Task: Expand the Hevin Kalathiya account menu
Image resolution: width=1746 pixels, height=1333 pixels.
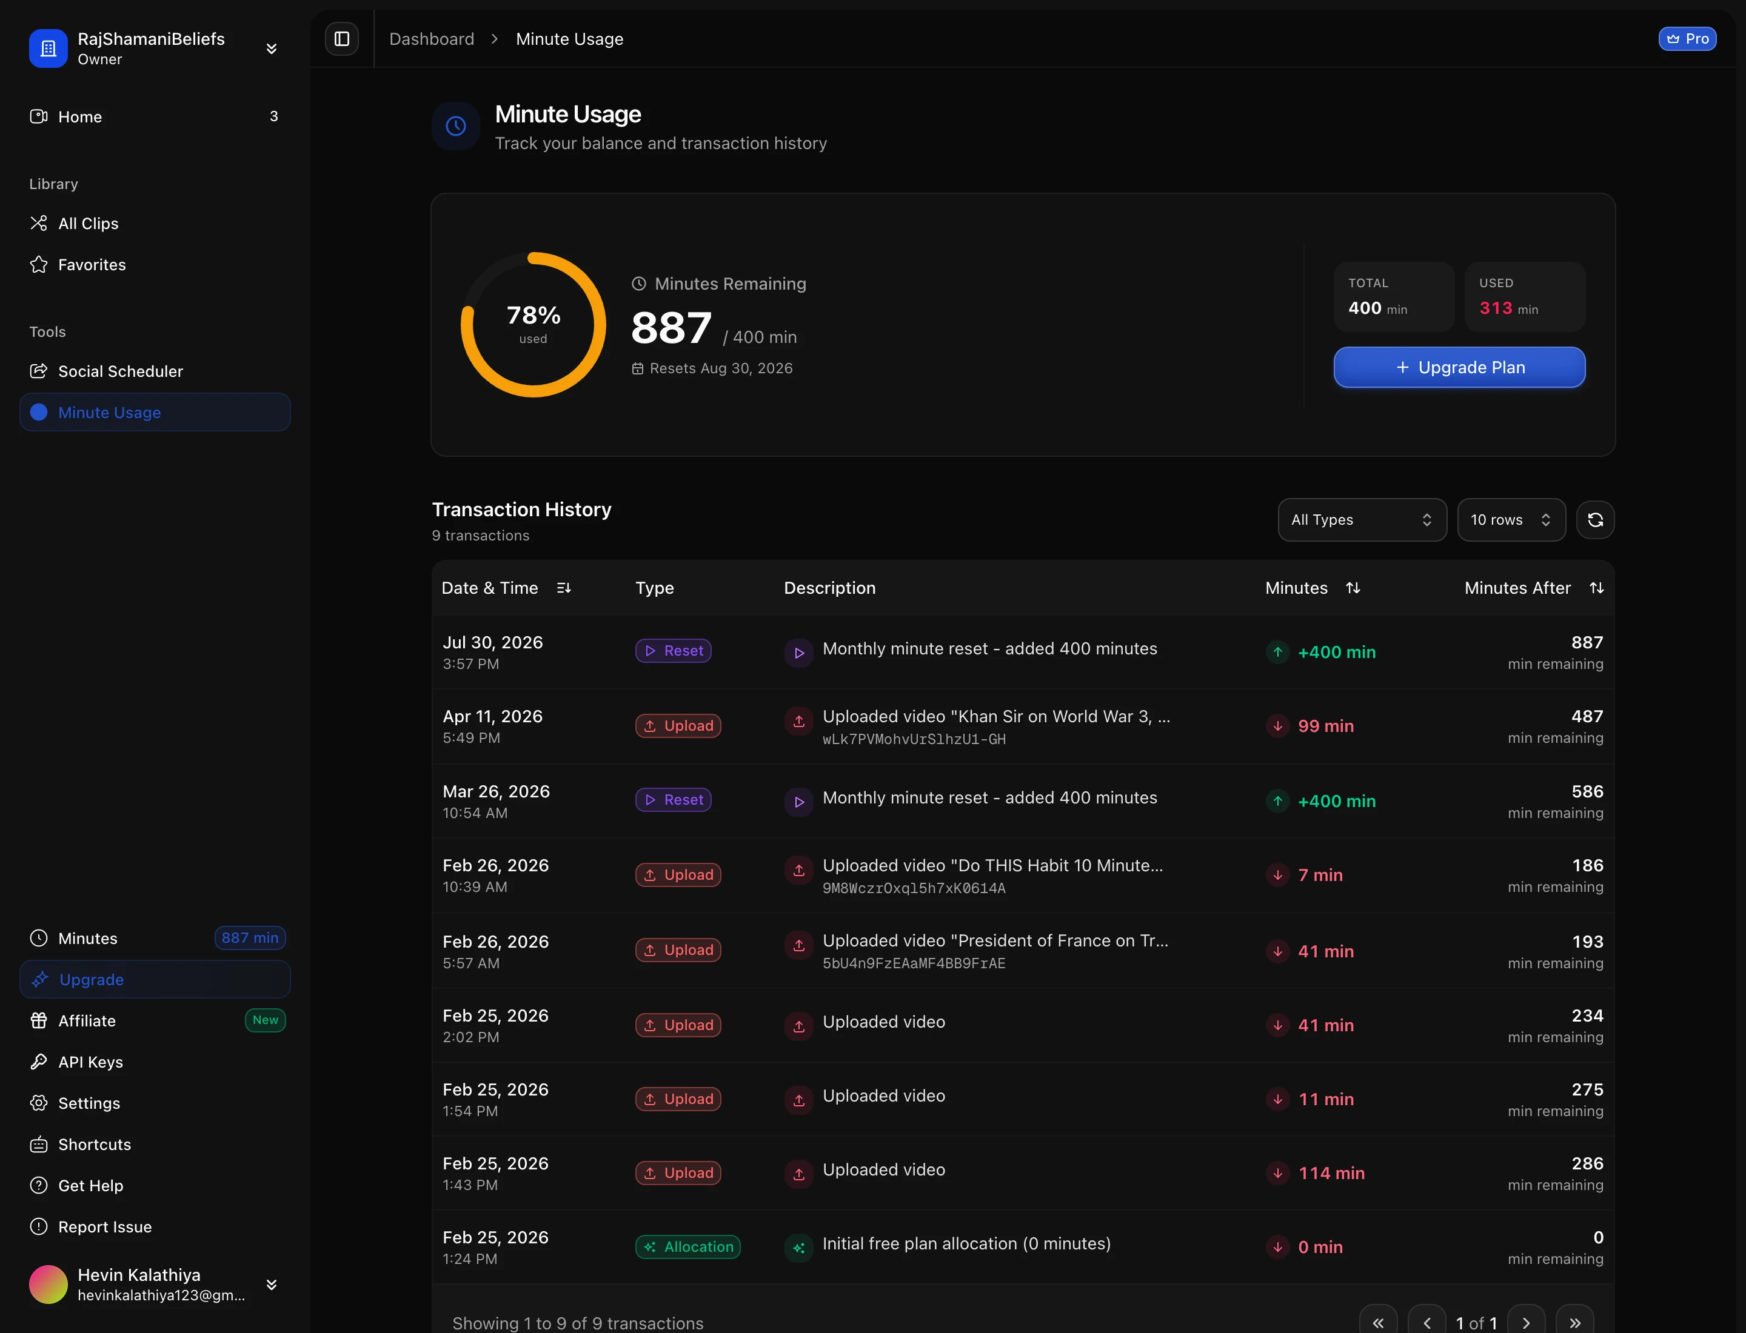Action: click(x=272, y=1285)
